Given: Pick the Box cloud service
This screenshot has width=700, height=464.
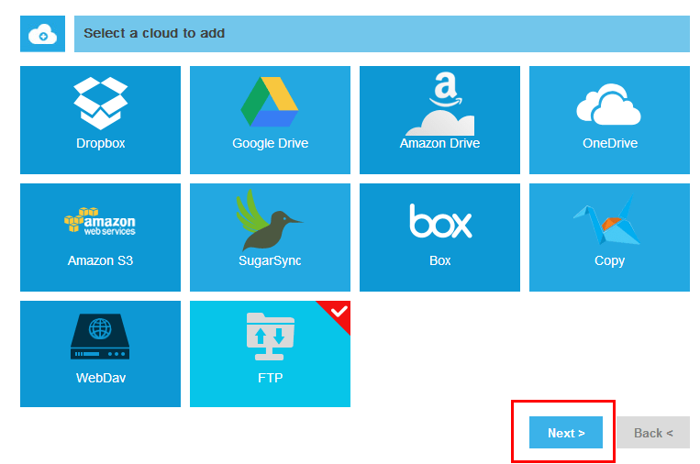Looking at the screenshot, I should [439, 238].
